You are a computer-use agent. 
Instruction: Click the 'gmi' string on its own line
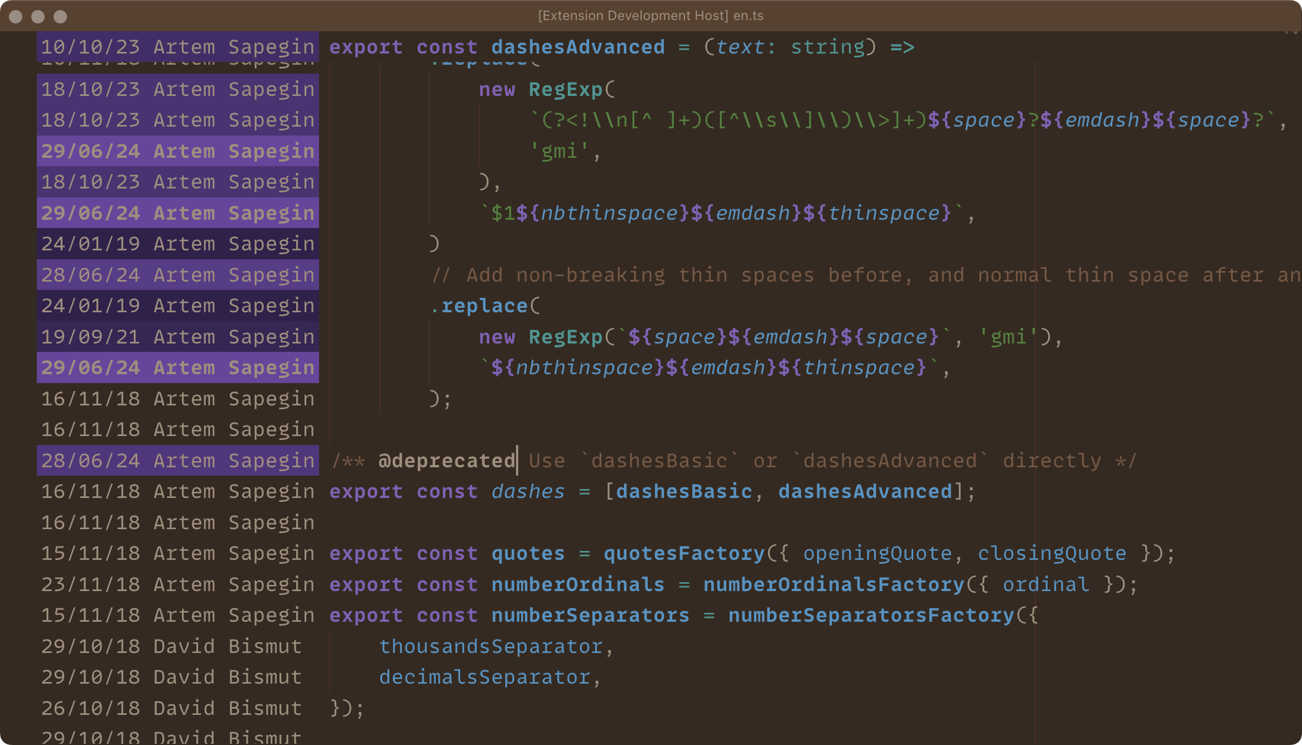pyautogui.click(x=559, y=151)
